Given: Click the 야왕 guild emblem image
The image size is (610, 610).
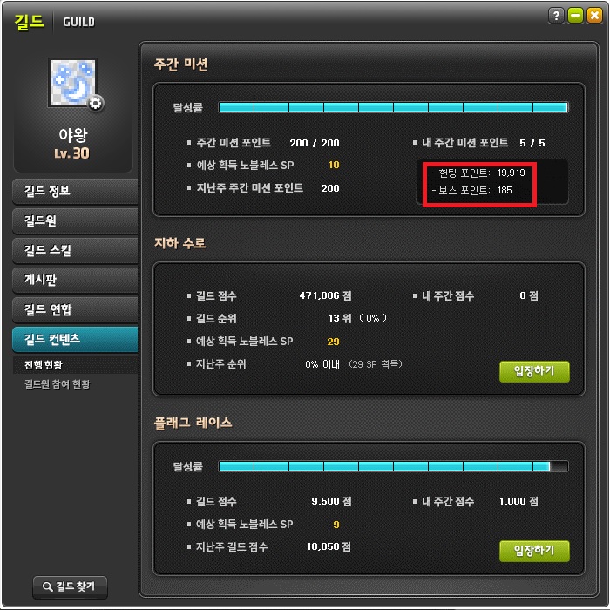Looking at the screenshot, I should click(x=72, y=82).
